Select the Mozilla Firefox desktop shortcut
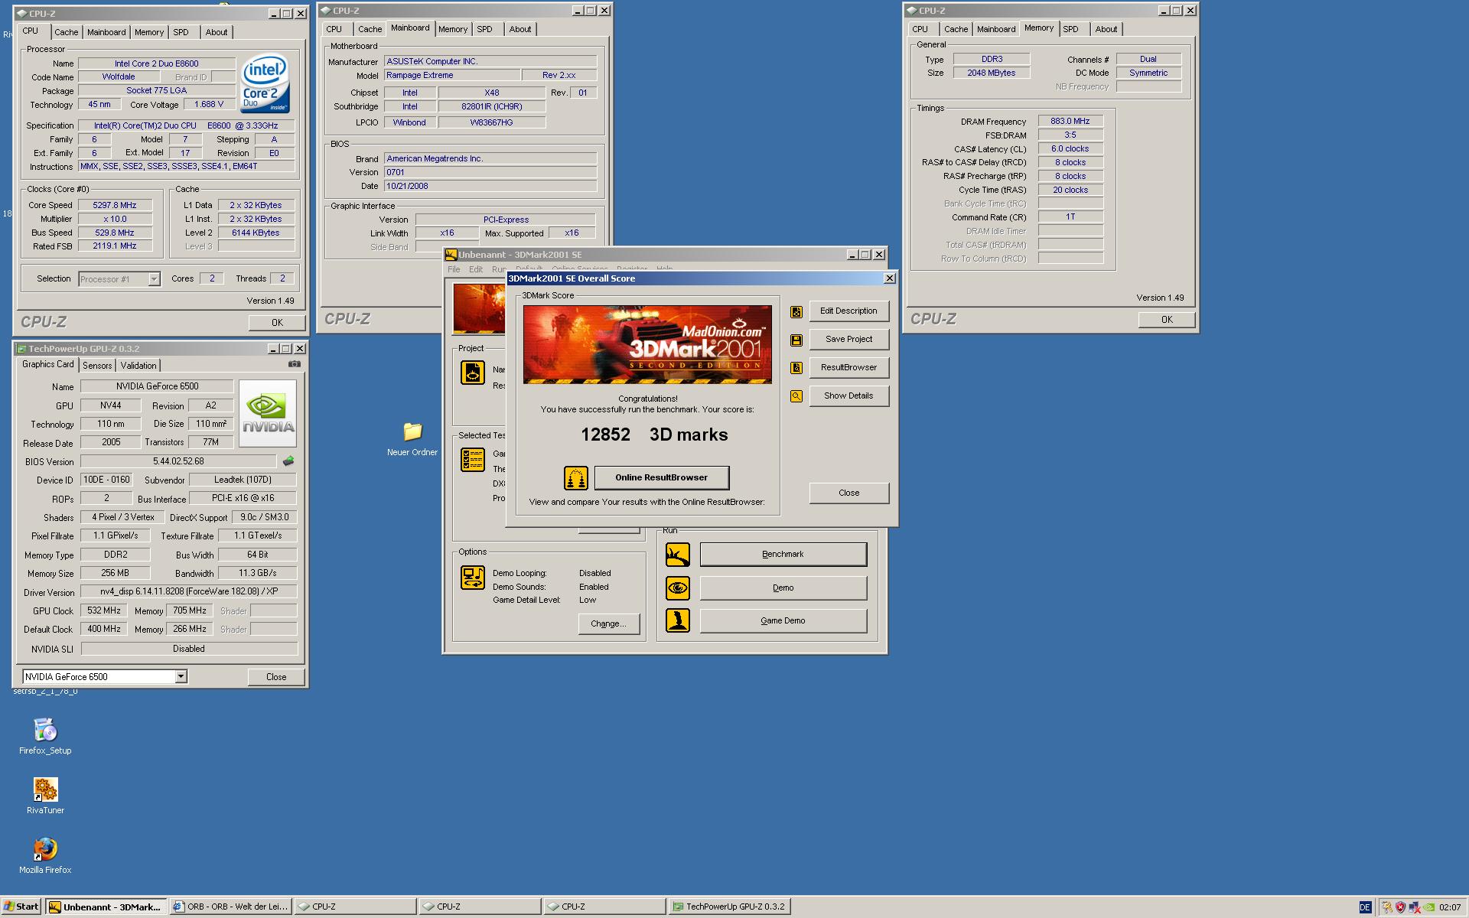 click(45, 849)
